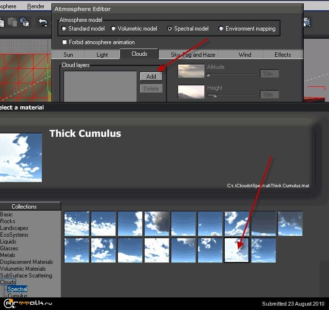Click the blue and white cubes toolbar icon
Image resolution: width=329 pixels, height=310 pixels.
coord(25,22)
